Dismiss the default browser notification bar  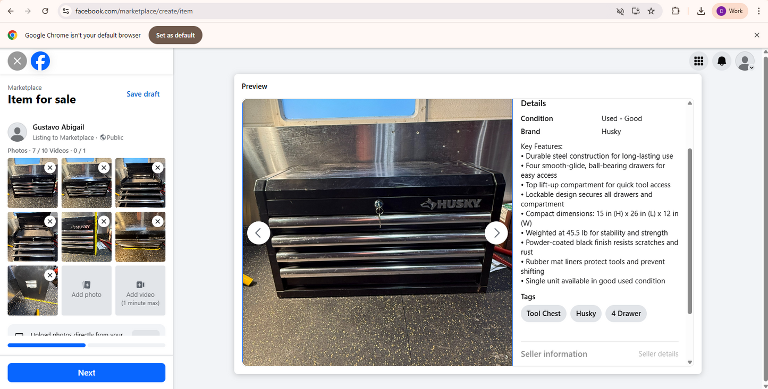tap(757, 36)
